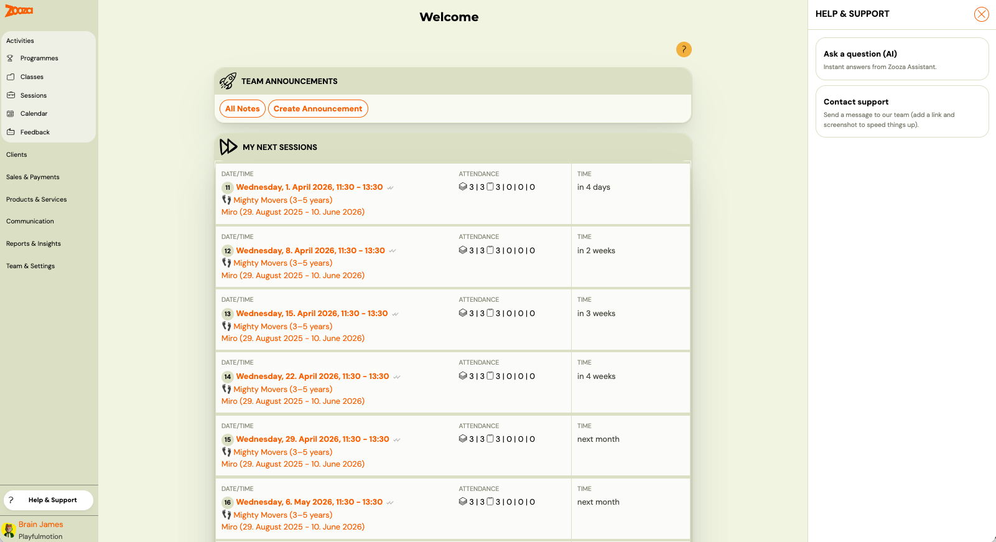Open Wednesday, 29. April 2026 session link
The height and width of the screenshot is (542, 996).
[312, 439]
